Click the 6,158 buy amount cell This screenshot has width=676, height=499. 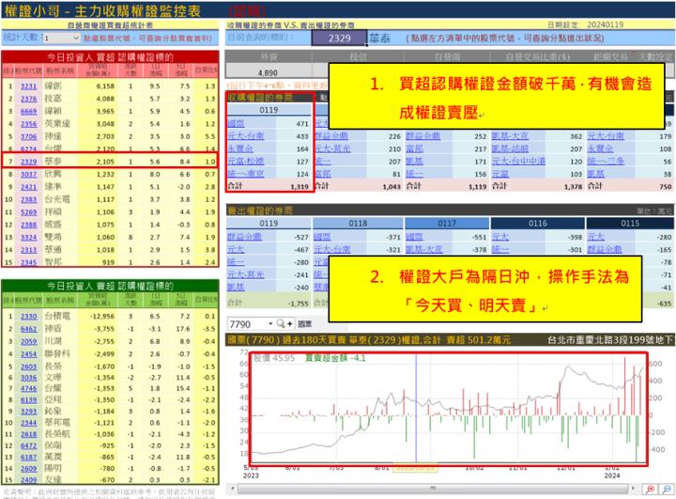(x=105, y=86)
